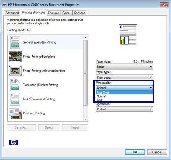Click the Fast/Economical Printing icon
This screenshot has height=160, width=171.
15,99
